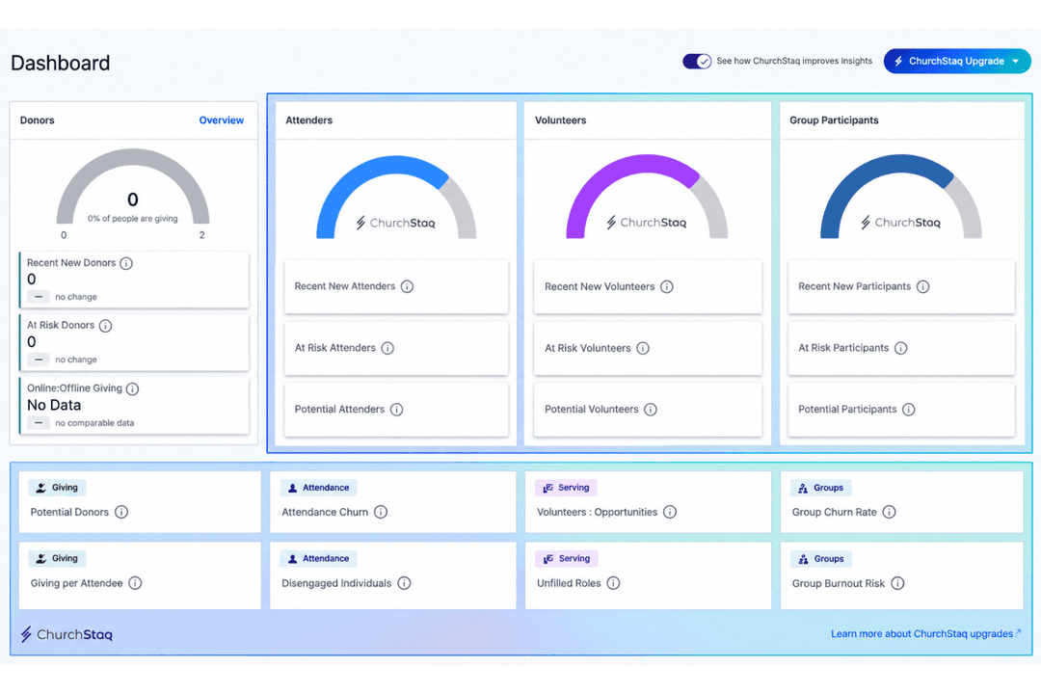This screenshot has height=694, width=1041.
Task: Follow Learn more about ChurchStaq upgrades link
Action: (925, 633)
